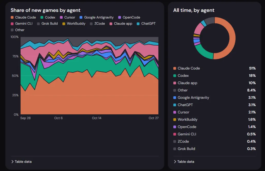Viewport: 265px width, 171px height.
Task: Click the 8.4% value for Other
Action: [x=252, y=90]
